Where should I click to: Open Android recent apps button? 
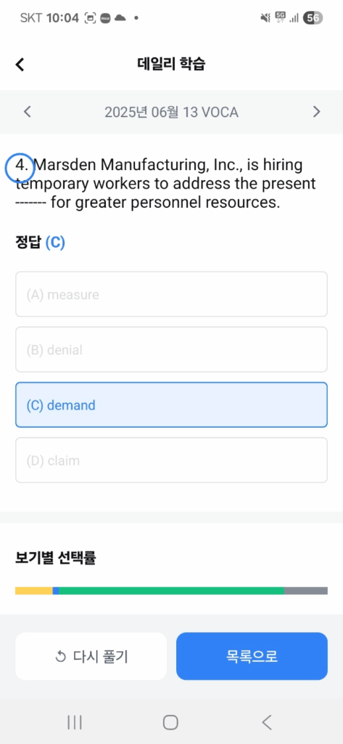click(75, 722)
